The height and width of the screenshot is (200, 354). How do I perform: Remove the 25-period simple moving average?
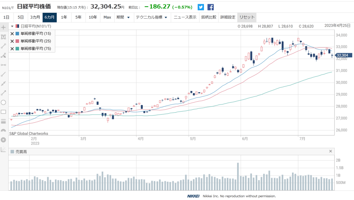pyautogui.click(x=12, y=41)
